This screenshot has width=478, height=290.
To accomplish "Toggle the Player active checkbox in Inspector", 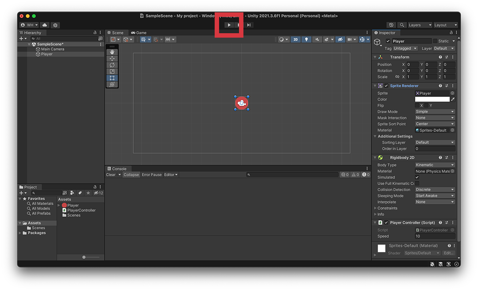I will click(388, 41).
